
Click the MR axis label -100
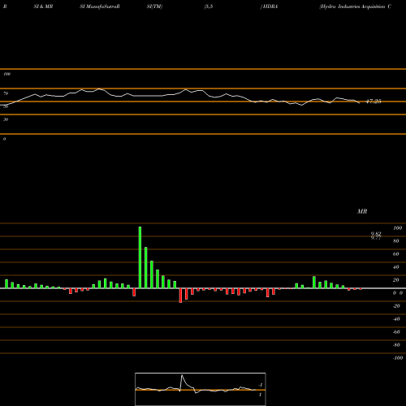(398, 358)
